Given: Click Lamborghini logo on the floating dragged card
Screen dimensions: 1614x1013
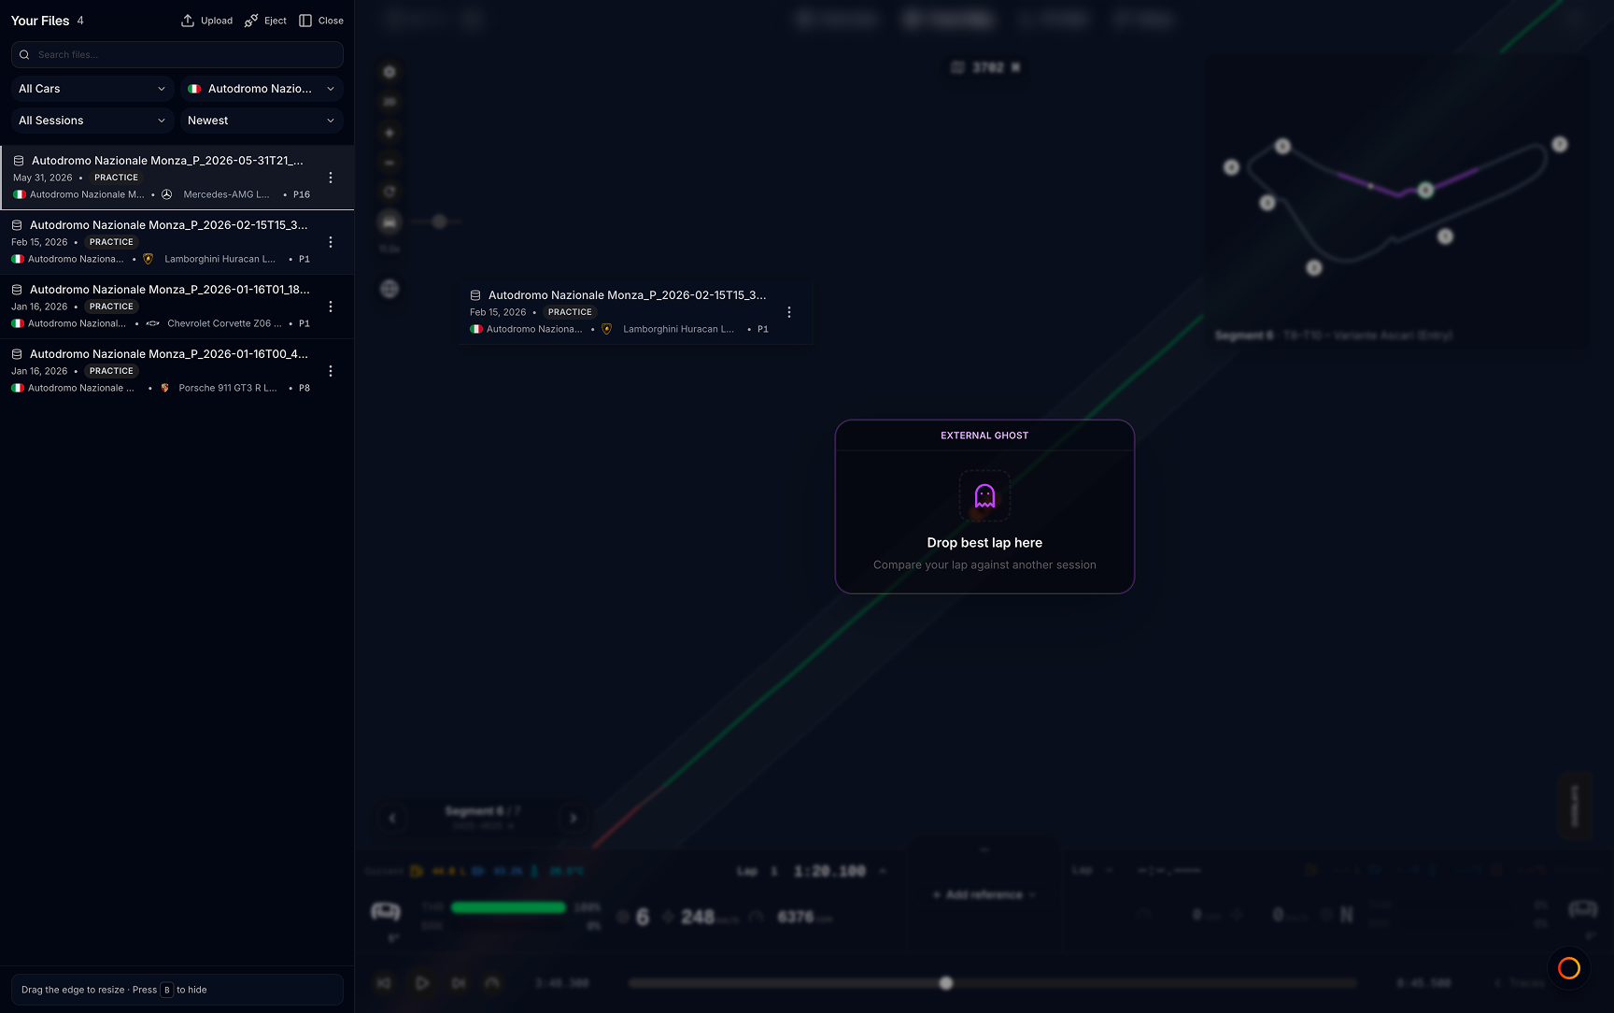Looking at the screenshot, I should (x=606, y=329).
